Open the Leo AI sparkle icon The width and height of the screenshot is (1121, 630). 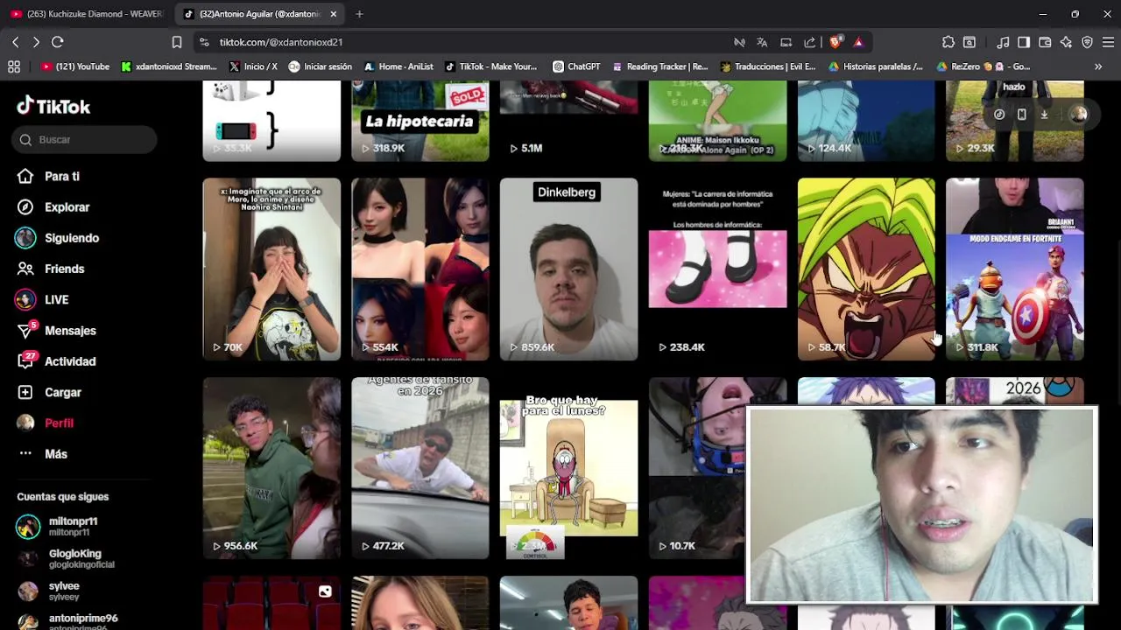click(x=1066, y=42)
